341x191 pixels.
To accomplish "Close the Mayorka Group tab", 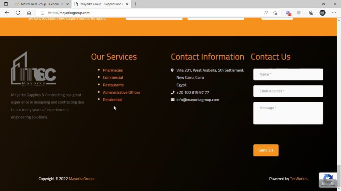I will click(x=127, y=4).
